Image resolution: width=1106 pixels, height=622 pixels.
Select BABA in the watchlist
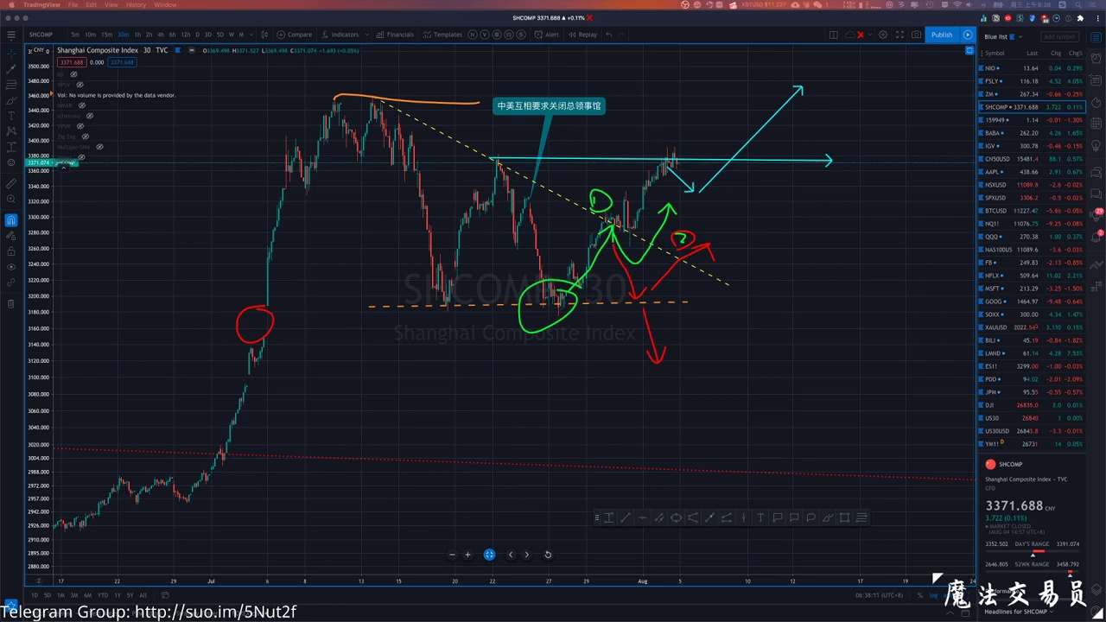pyautogui.click(x=1033, y=133)
